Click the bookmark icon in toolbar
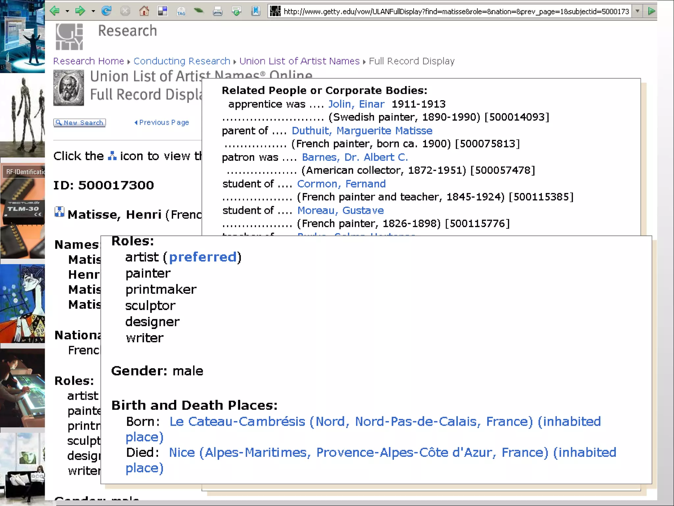 tap(256, 11)
